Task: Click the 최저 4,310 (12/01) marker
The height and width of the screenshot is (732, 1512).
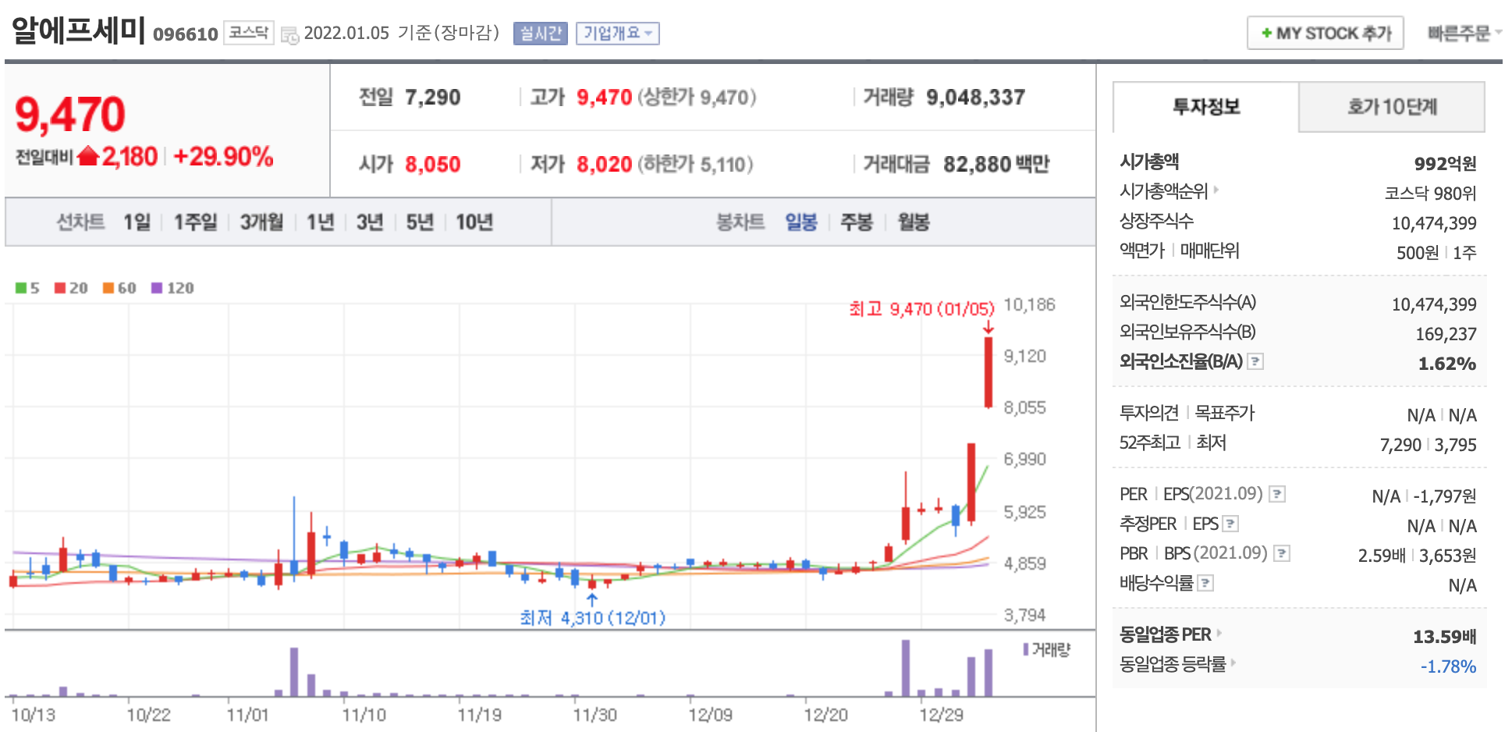Action: pyautogui.click(x=593, y=618)
